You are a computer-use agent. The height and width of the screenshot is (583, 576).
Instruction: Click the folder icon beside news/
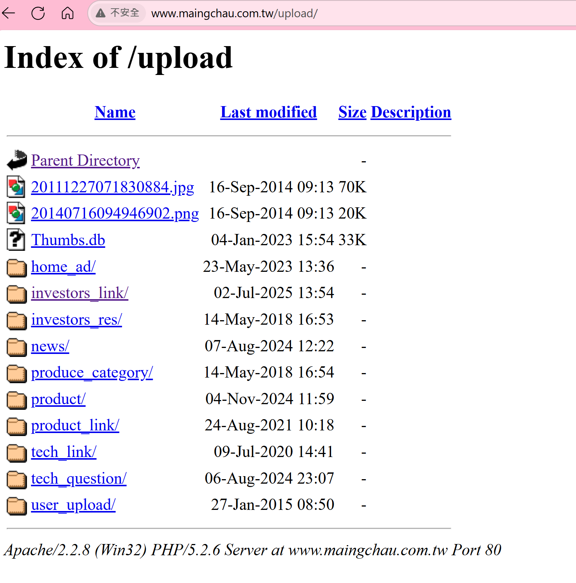(x=17, y=347)
